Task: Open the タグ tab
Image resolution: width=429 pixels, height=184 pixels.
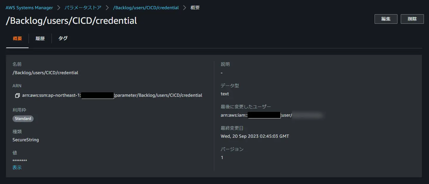Action: pyautogui.click(x=63, y=38)
